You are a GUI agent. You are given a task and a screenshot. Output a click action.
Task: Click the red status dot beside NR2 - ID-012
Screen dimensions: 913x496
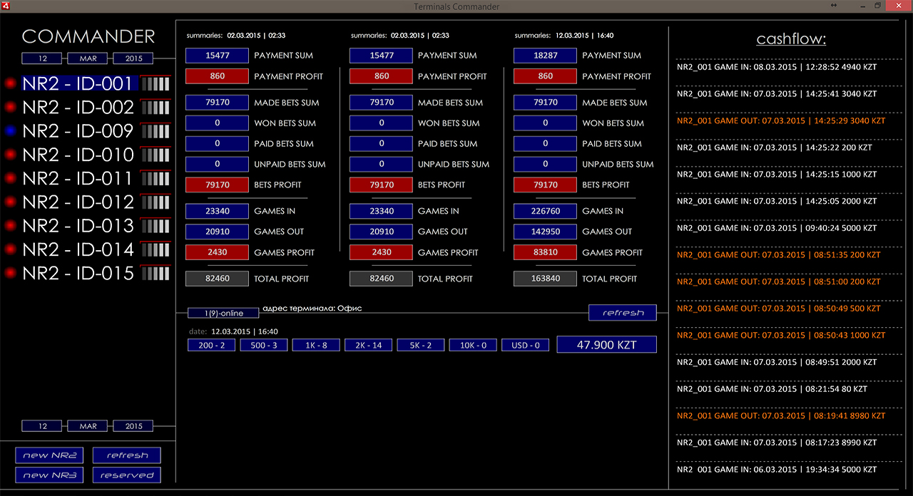click(x=10, y=202)
